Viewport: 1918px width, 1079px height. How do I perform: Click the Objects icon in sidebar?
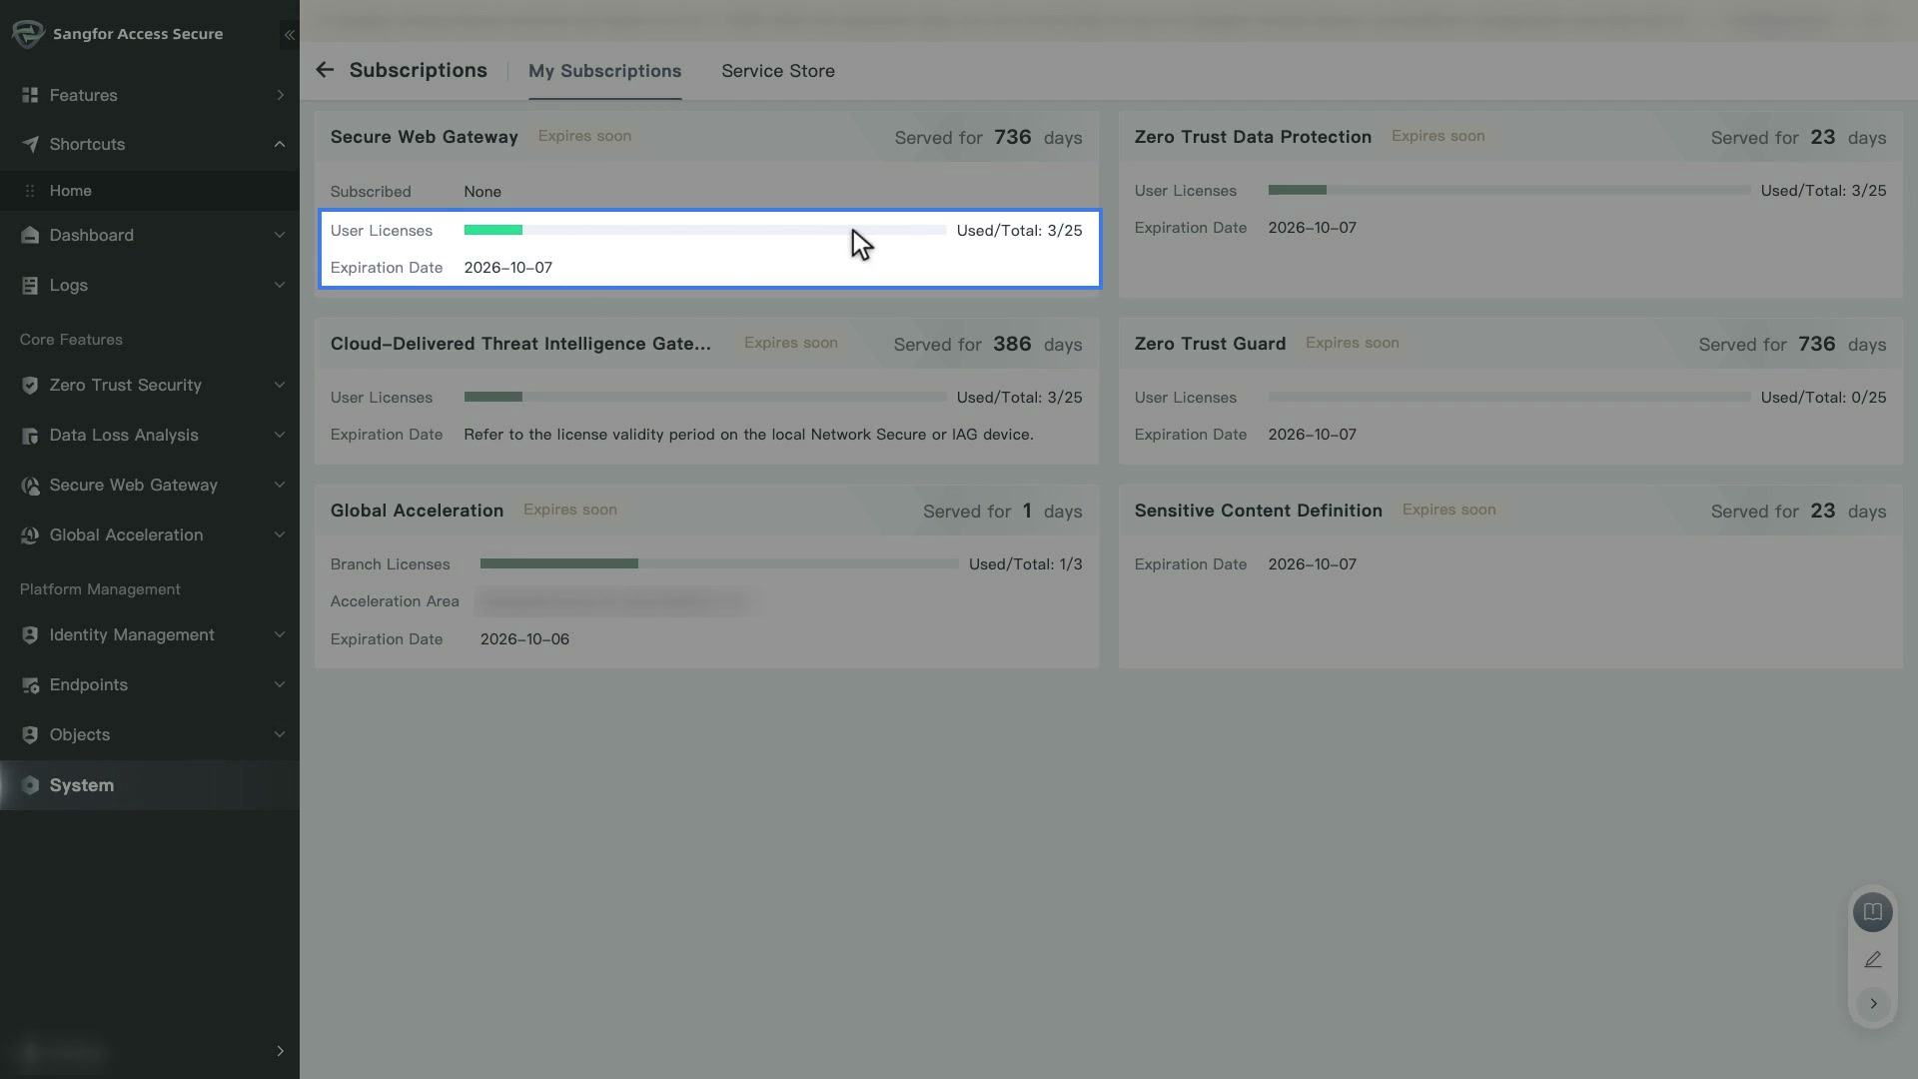click(x=30, y=734)
